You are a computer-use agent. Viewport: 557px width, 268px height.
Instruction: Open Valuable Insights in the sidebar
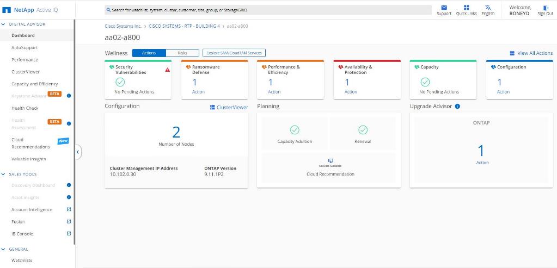[x=29, y=159]
